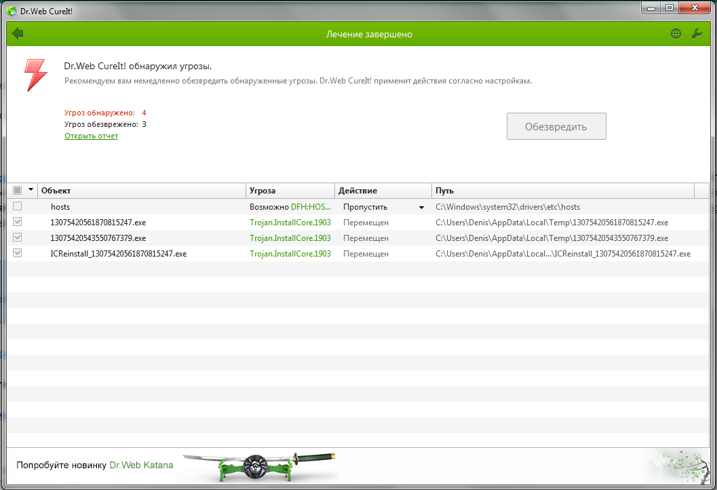Select ICReinstall_13075420561870815247.exe object name
717x490 pixels.
point(119,254)
